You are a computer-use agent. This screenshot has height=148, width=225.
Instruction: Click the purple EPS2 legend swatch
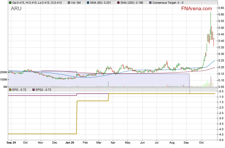(x=33, y=90)
